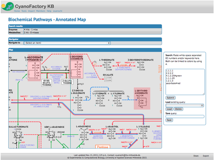Select the red L-Erythro-Ascorbate structure box
214x160 pixels.
[142, 98]
